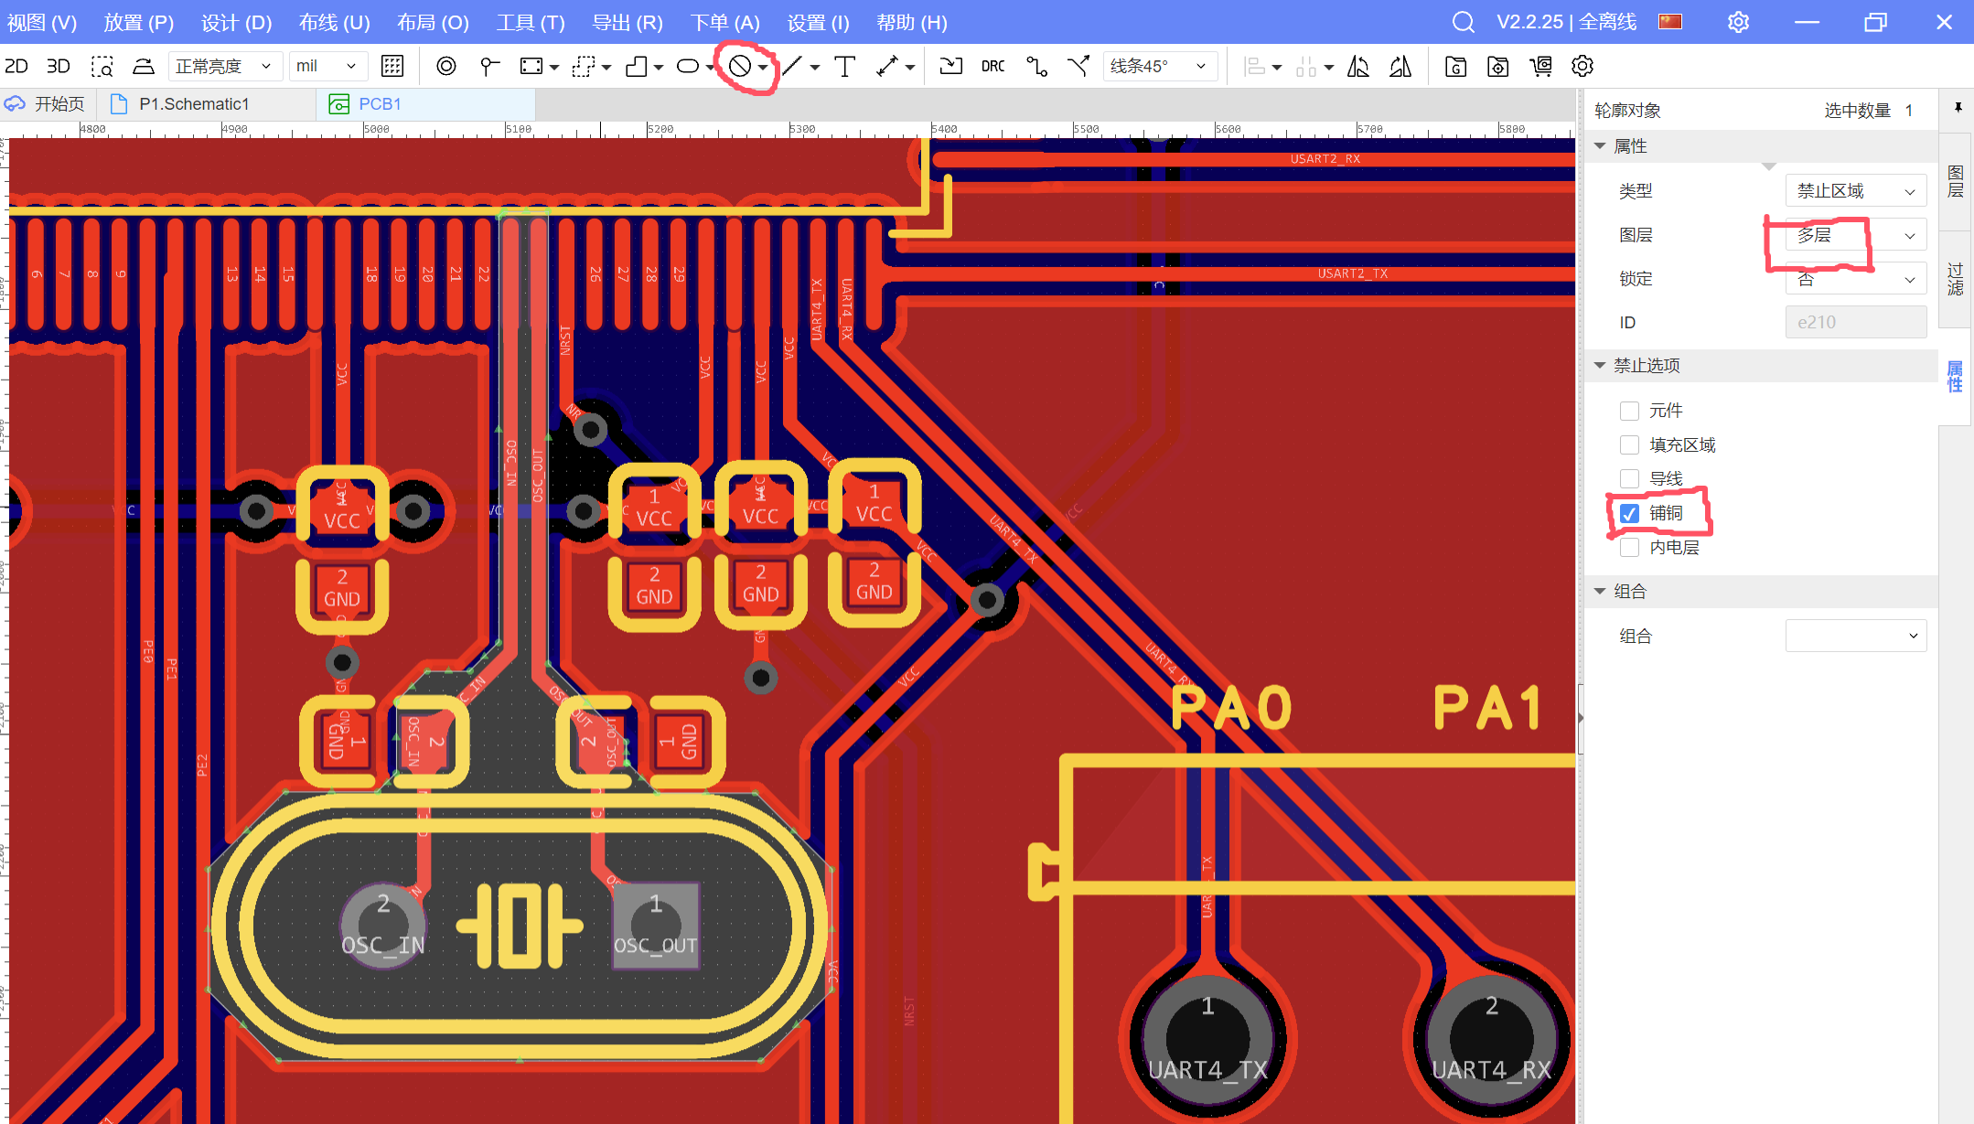Select the line drawing tool
The width and height of the screenshot is (1974, 1124).
click(x=793, y=66)
